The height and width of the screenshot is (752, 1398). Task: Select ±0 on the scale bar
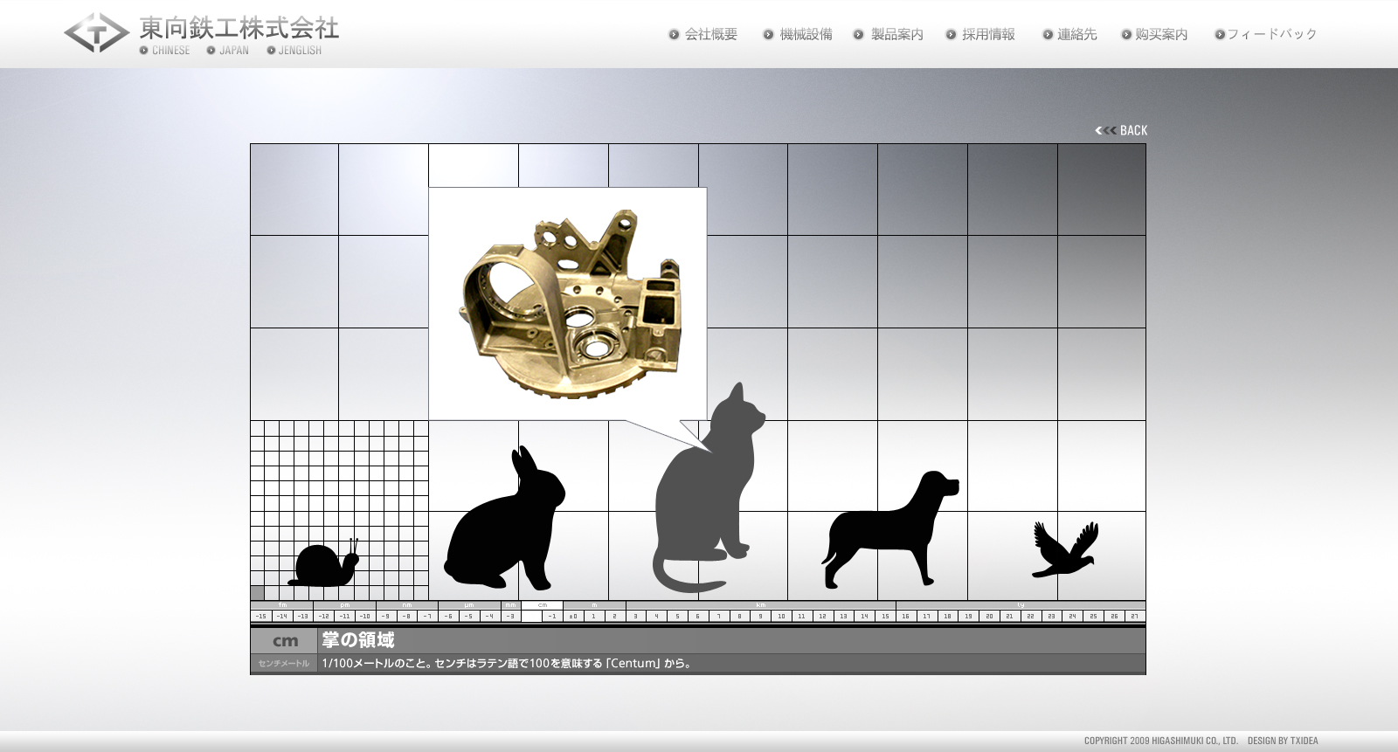[x=573, y=617]
